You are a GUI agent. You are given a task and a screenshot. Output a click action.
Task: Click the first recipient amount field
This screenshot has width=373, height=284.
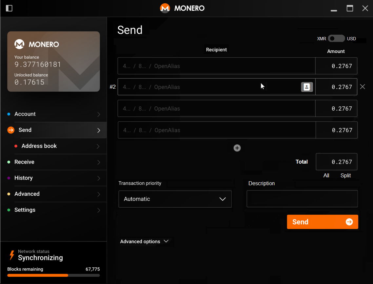pyautogui.click(x=336, y=66)
